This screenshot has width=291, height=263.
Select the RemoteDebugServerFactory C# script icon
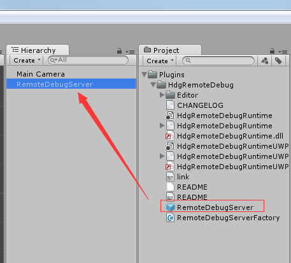(x=170, y=218)
